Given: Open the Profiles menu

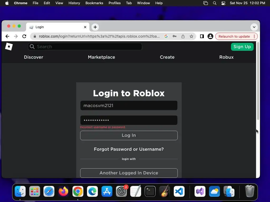Looking at the screenshot, I should pos(114,3).
